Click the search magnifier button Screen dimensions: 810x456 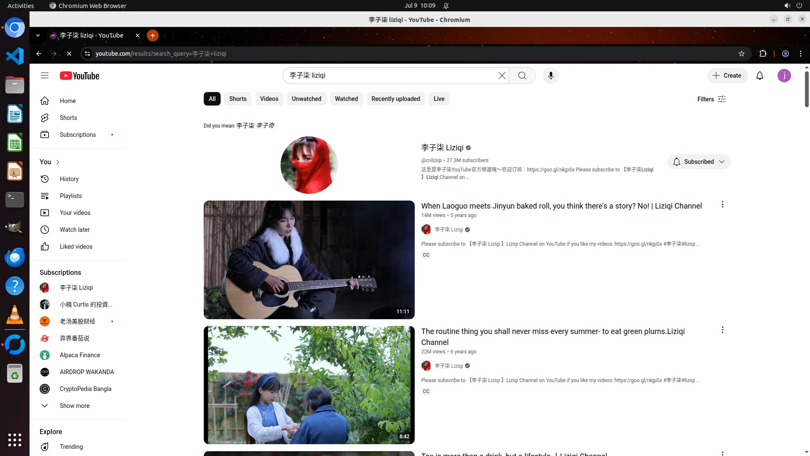click(522, 76)
